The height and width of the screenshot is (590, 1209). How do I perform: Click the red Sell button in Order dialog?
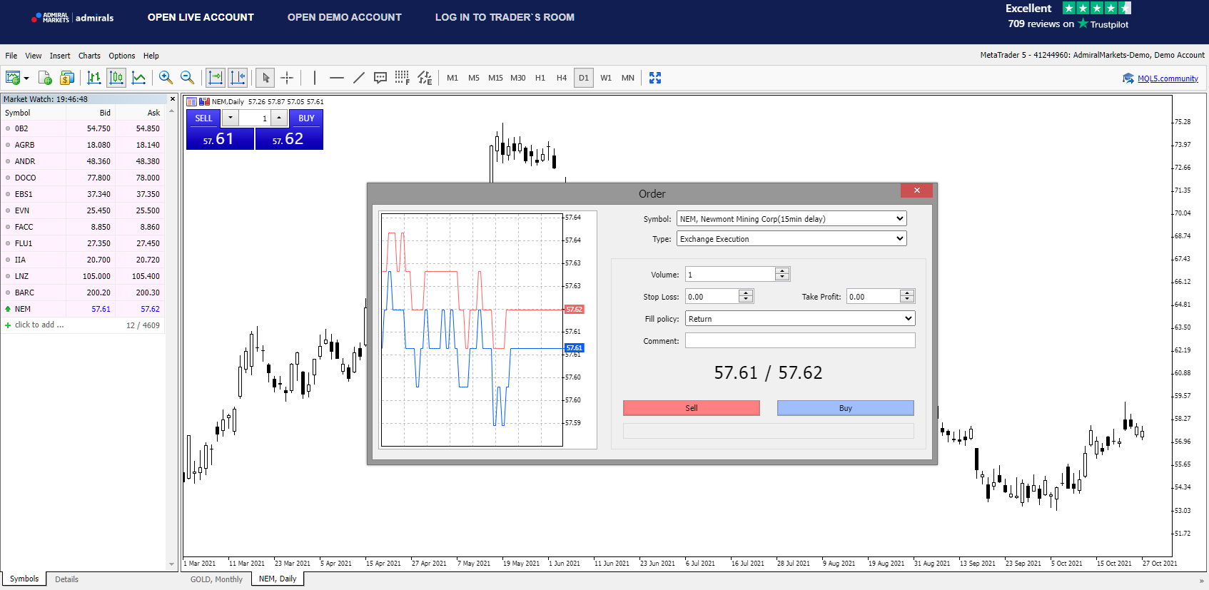point(692,408)
